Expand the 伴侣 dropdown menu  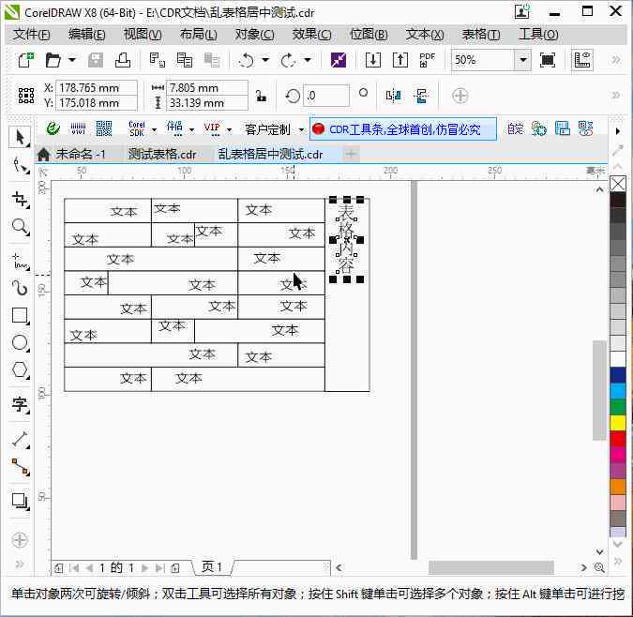[191, 130]
